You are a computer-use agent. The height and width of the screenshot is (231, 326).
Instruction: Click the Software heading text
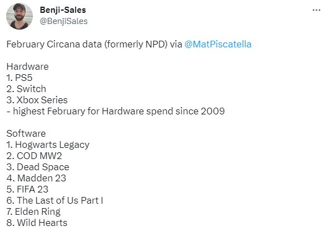[x=26, y=133]
